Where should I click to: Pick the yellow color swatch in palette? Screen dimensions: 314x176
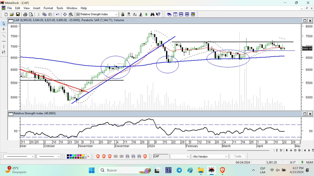(83, 155)
